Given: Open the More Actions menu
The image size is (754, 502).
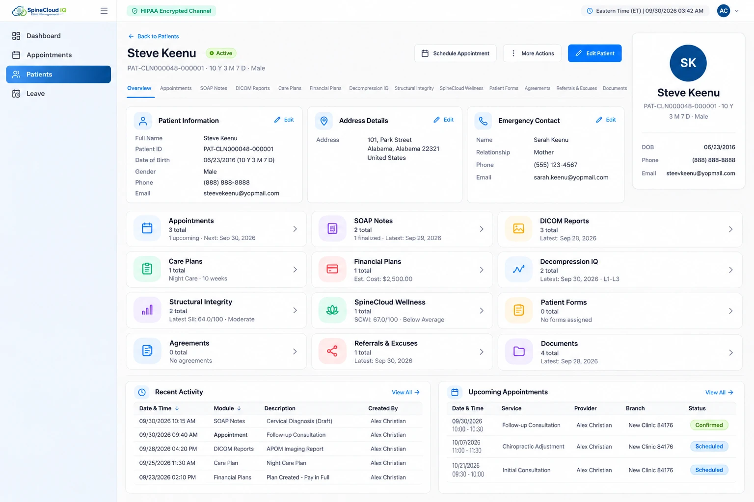Looking at the screenshot, I should [x=533, y=53].
